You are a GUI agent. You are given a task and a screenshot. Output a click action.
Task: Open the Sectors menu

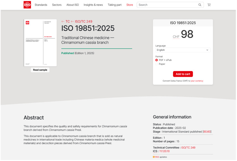57,5
